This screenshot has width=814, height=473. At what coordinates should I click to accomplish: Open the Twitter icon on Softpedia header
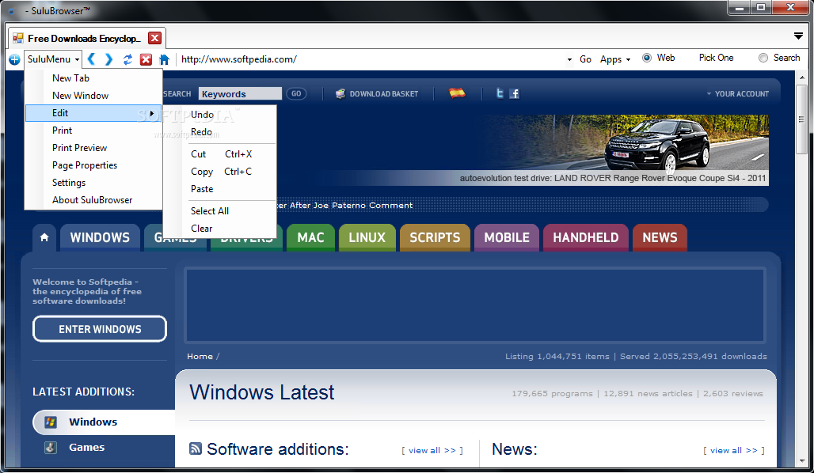click(x=500, y=93)
